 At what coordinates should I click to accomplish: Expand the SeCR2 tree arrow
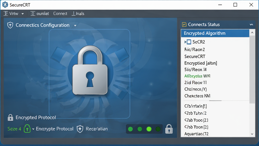(x=185, y=42)
